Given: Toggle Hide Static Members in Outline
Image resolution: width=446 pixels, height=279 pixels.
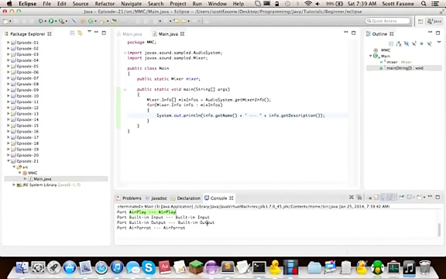Looking at the screenshot, I should (x=414, y=44).
